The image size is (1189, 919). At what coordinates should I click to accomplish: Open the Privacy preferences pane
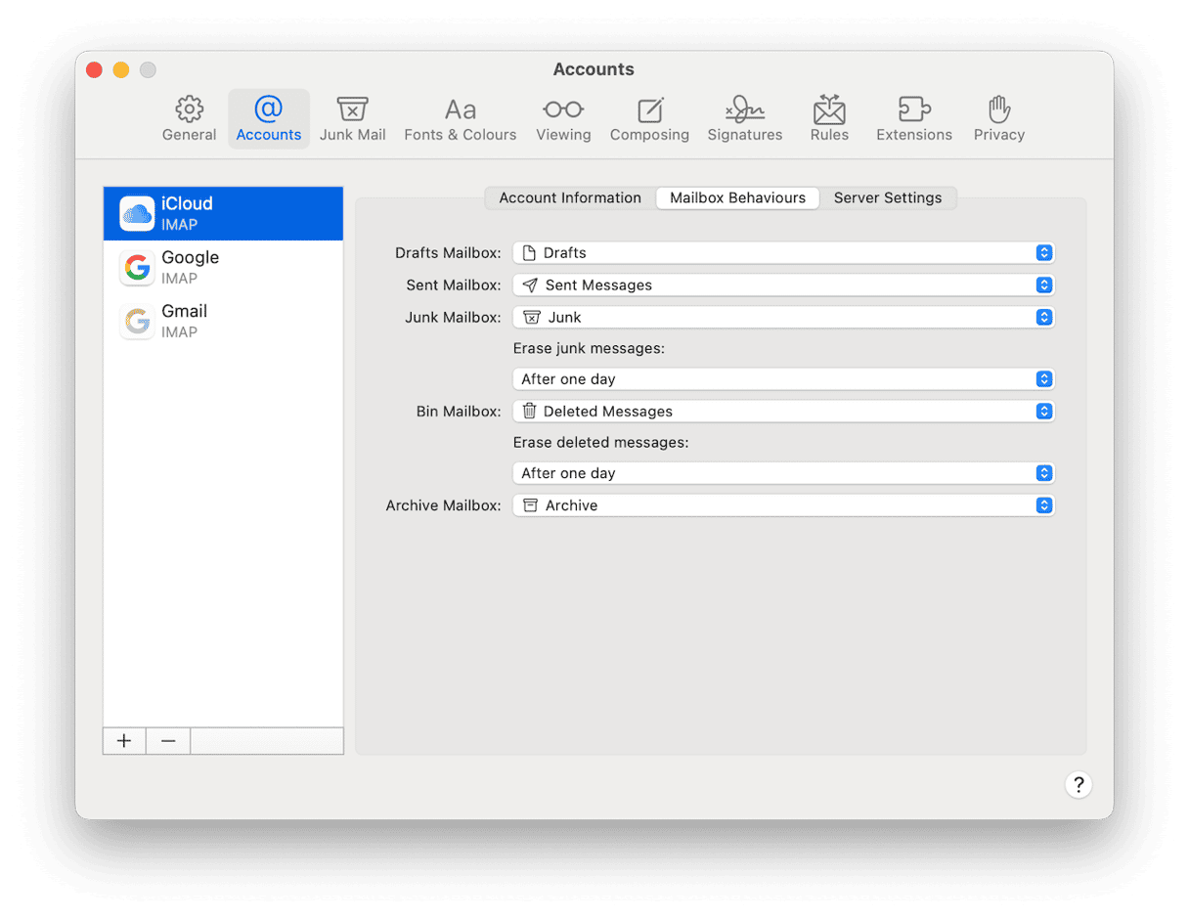click(998, 119)
